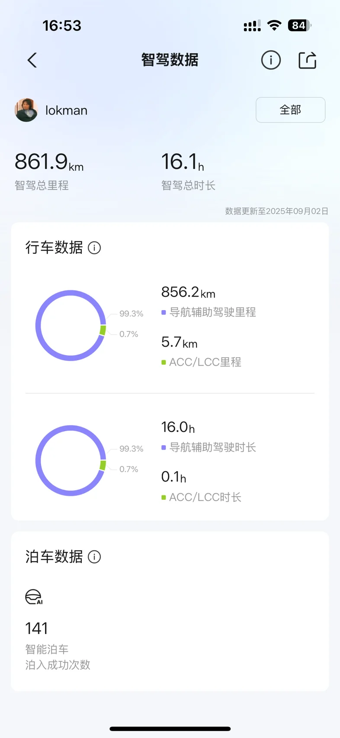
Task: Tap the Wi-Fi status icon
Action: (x=274, y=26)
